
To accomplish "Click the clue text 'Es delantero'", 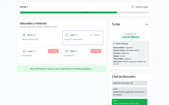I will click(69, 55).
